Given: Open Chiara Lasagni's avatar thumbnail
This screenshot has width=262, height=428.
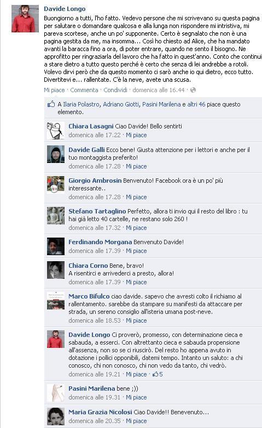Looking at the screenshot, I should [56, 131].
